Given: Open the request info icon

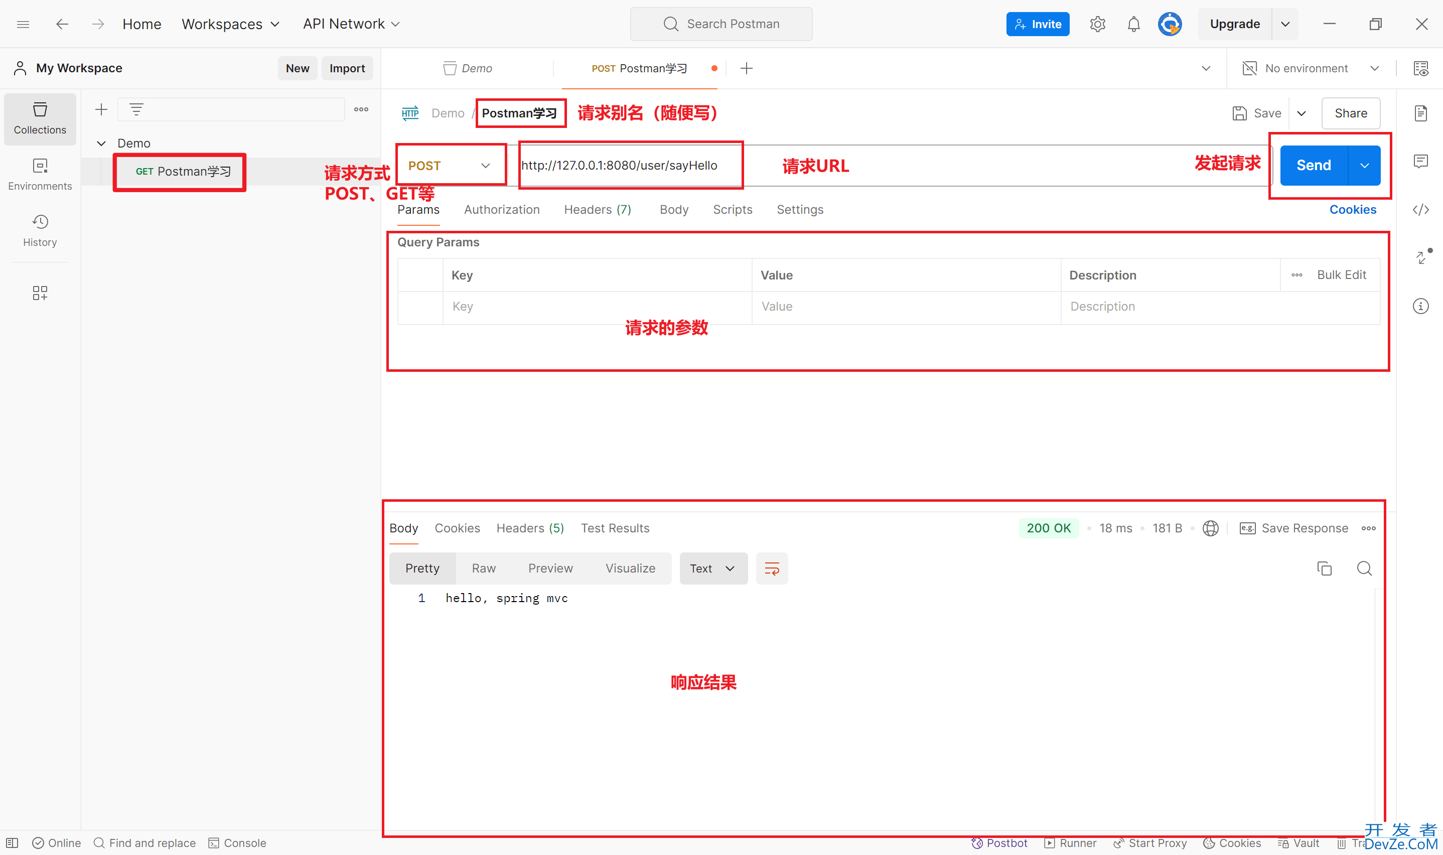Looking at the screenshot, I should (x=1420, y=306).
